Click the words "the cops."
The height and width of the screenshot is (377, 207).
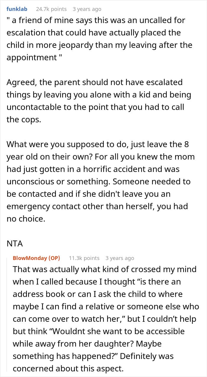(24, 120)
